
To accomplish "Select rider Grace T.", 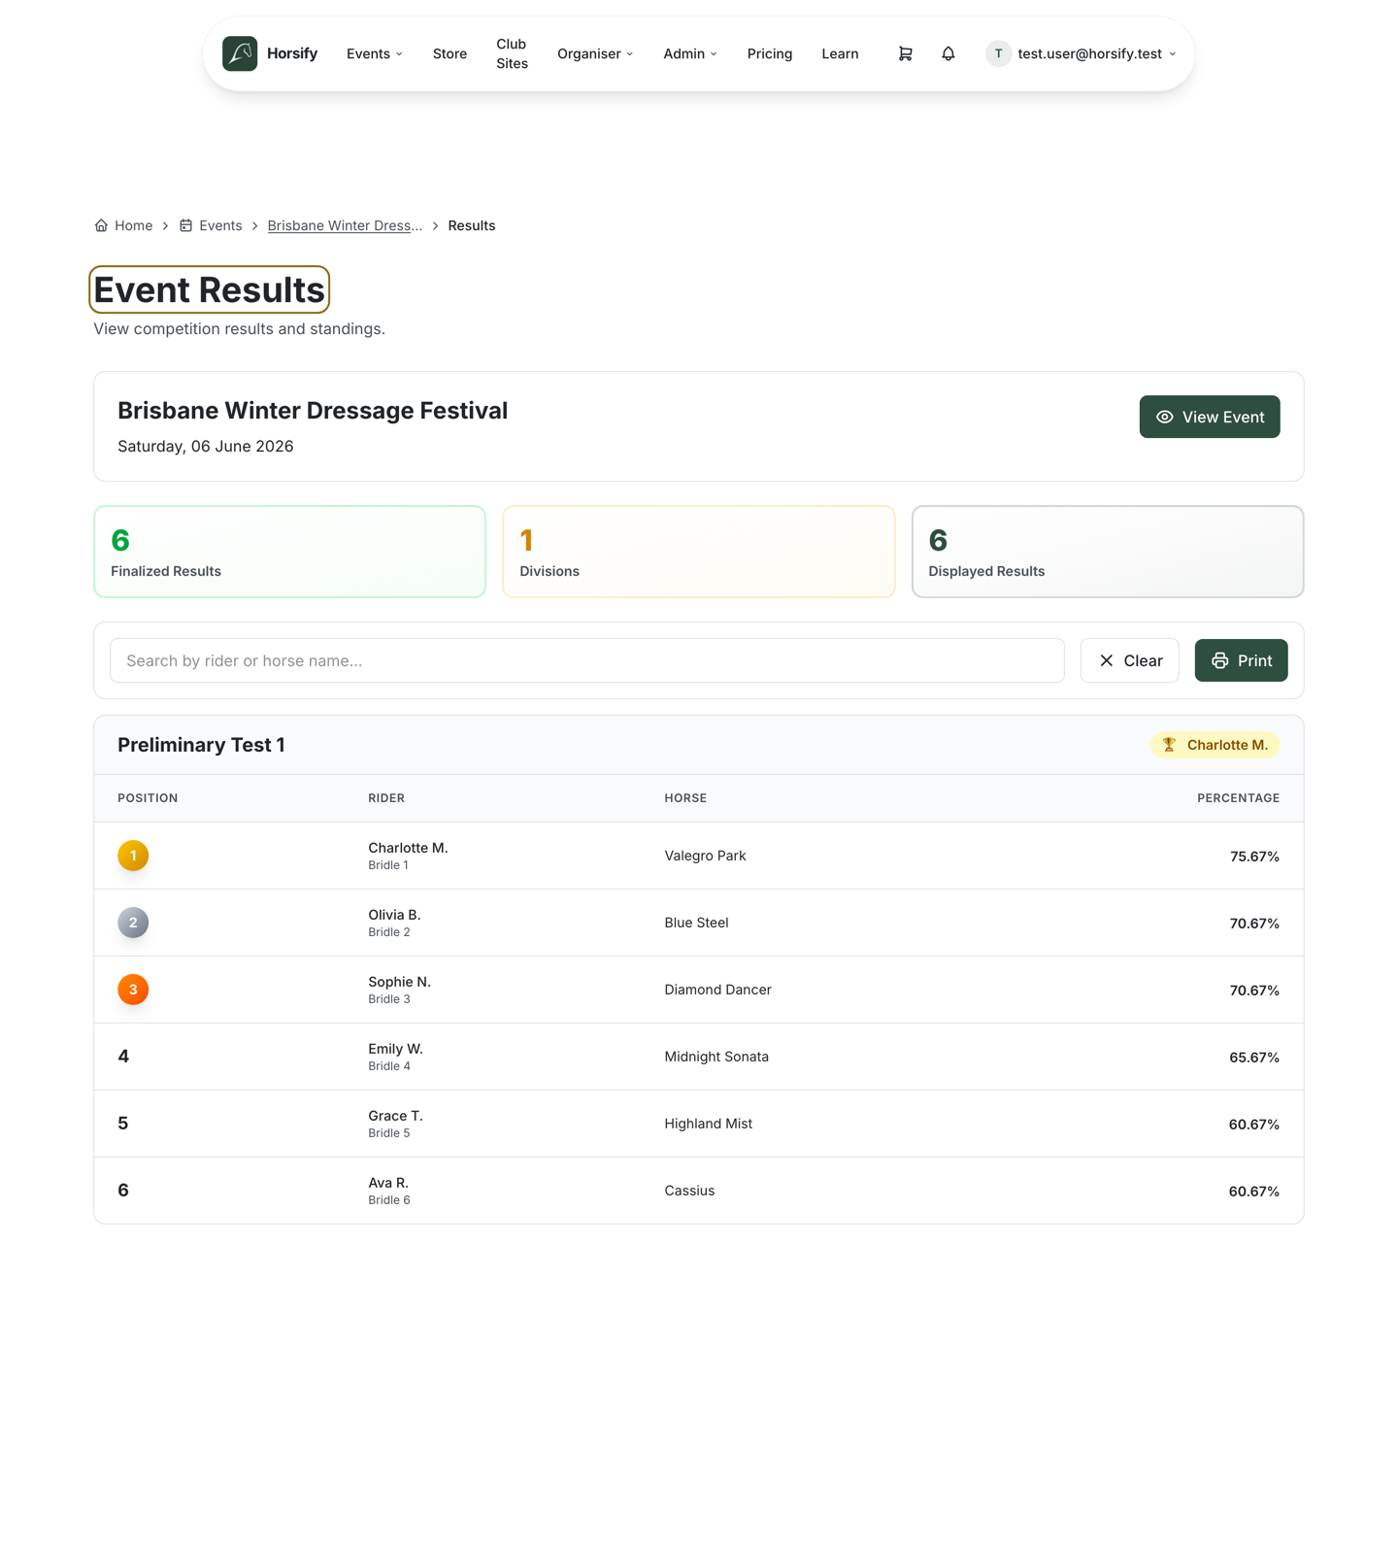I will [395, 1116].
